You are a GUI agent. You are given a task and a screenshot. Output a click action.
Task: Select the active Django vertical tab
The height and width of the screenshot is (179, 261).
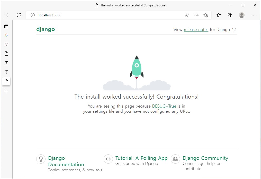(x=6, y=81)
